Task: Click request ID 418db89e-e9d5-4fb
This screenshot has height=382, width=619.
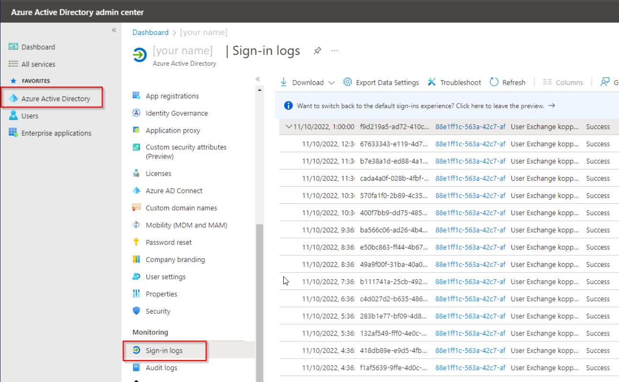Action: (394, 351)
